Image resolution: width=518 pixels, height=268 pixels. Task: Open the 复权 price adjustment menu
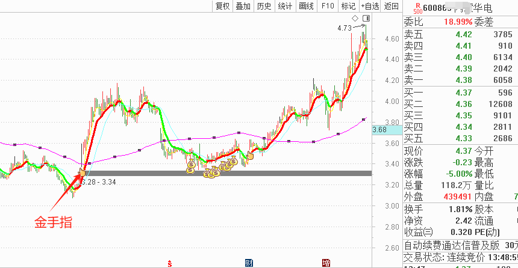[x=222, y=6]
